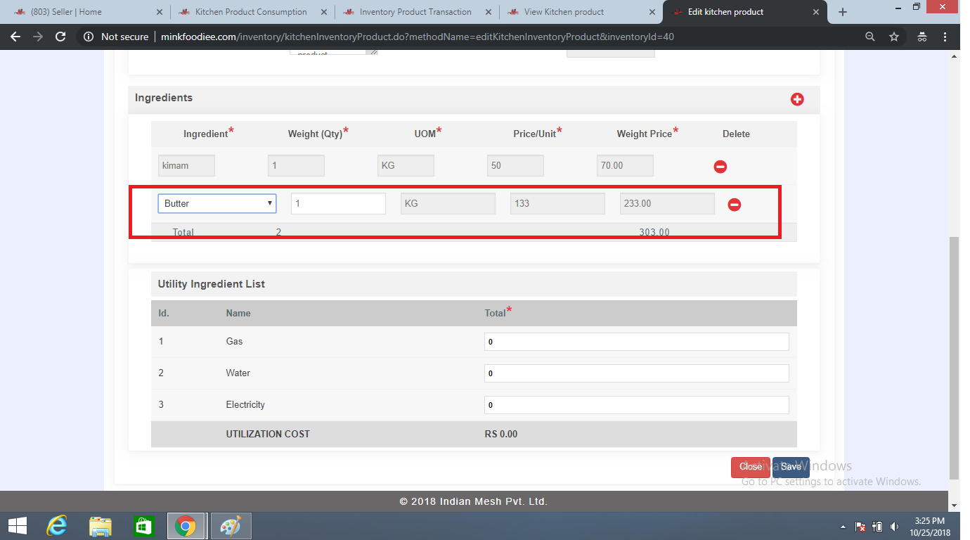Close the Seller Home tab

[159, 12]
